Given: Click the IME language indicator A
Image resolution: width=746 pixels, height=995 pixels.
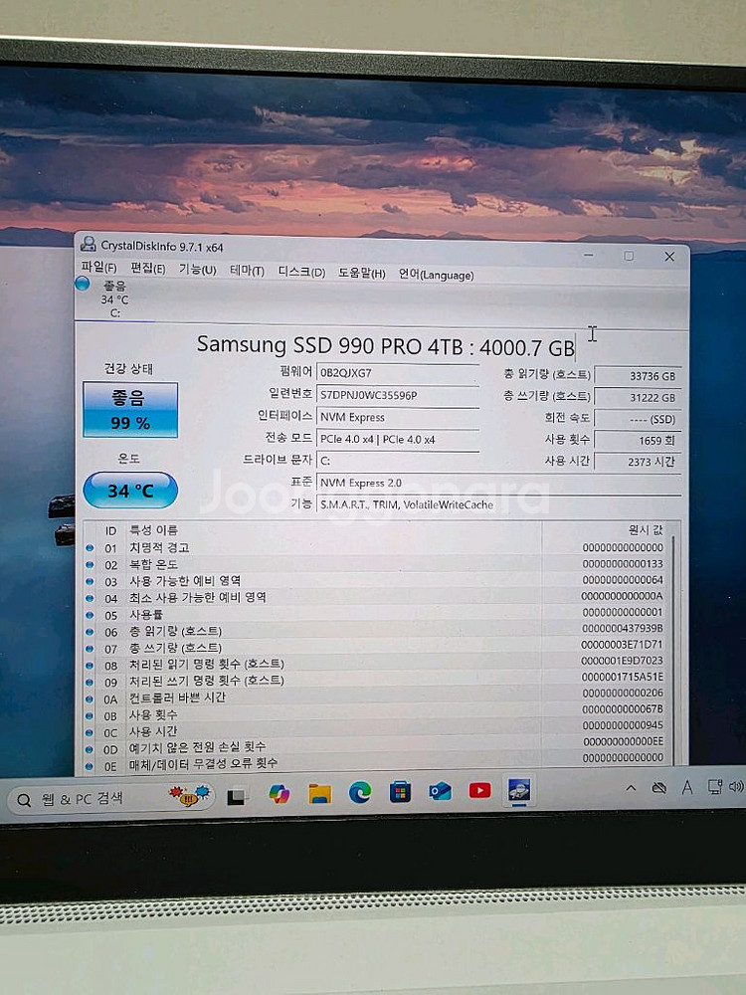Looking at the screenshot, I should point(687,787).
